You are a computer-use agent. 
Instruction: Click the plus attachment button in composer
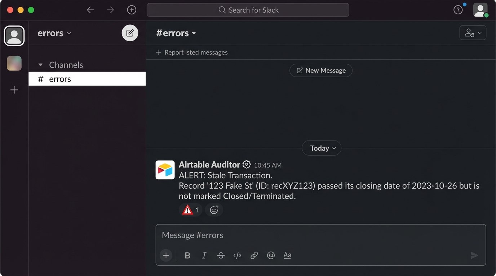tap(166, 256)
